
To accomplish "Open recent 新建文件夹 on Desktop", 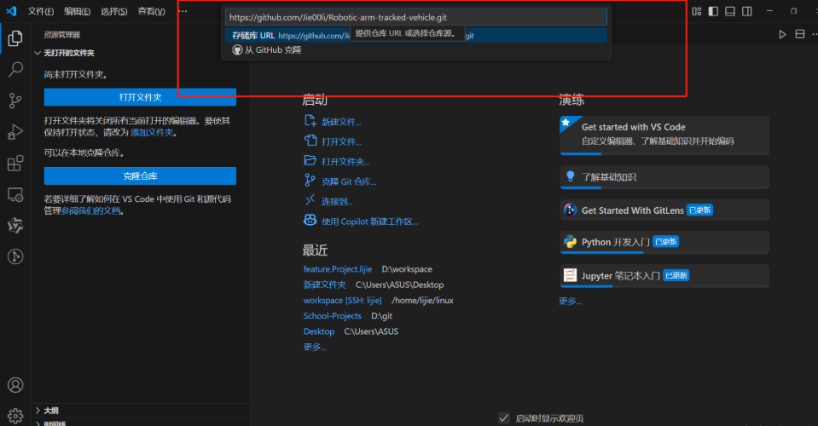I will (x=324, y=285).
